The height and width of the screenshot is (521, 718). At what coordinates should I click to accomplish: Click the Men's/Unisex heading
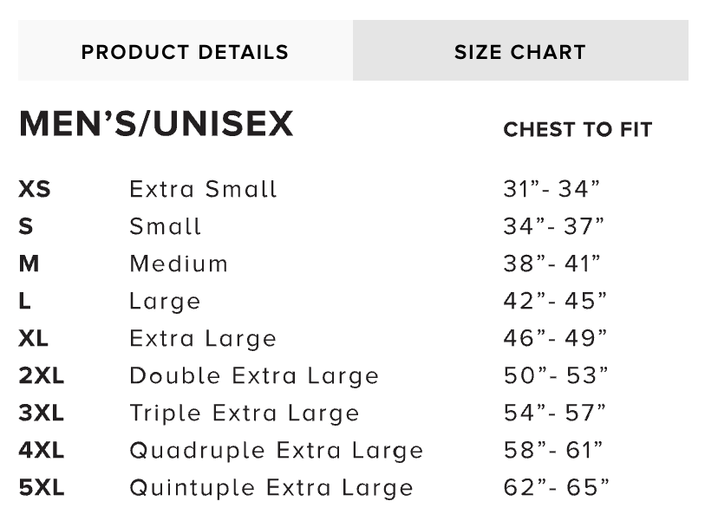click(156, 126)
